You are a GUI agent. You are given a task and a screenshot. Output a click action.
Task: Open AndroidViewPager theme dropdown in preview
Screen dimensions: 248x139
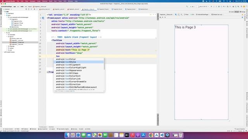pos(203,15)
